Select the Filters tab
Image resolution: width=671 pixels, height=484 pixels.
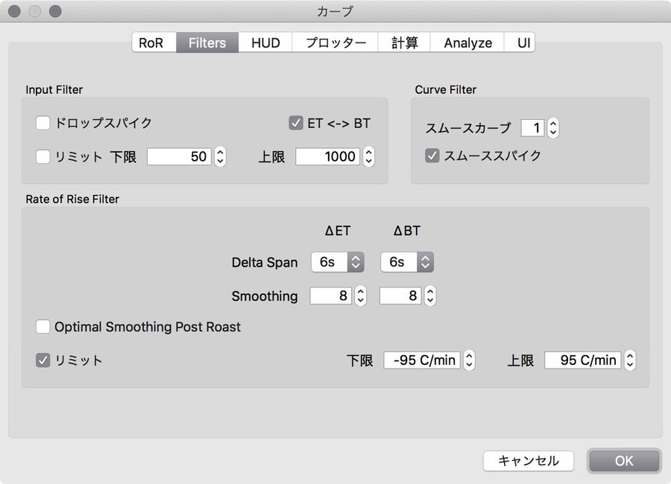point(207,42)
